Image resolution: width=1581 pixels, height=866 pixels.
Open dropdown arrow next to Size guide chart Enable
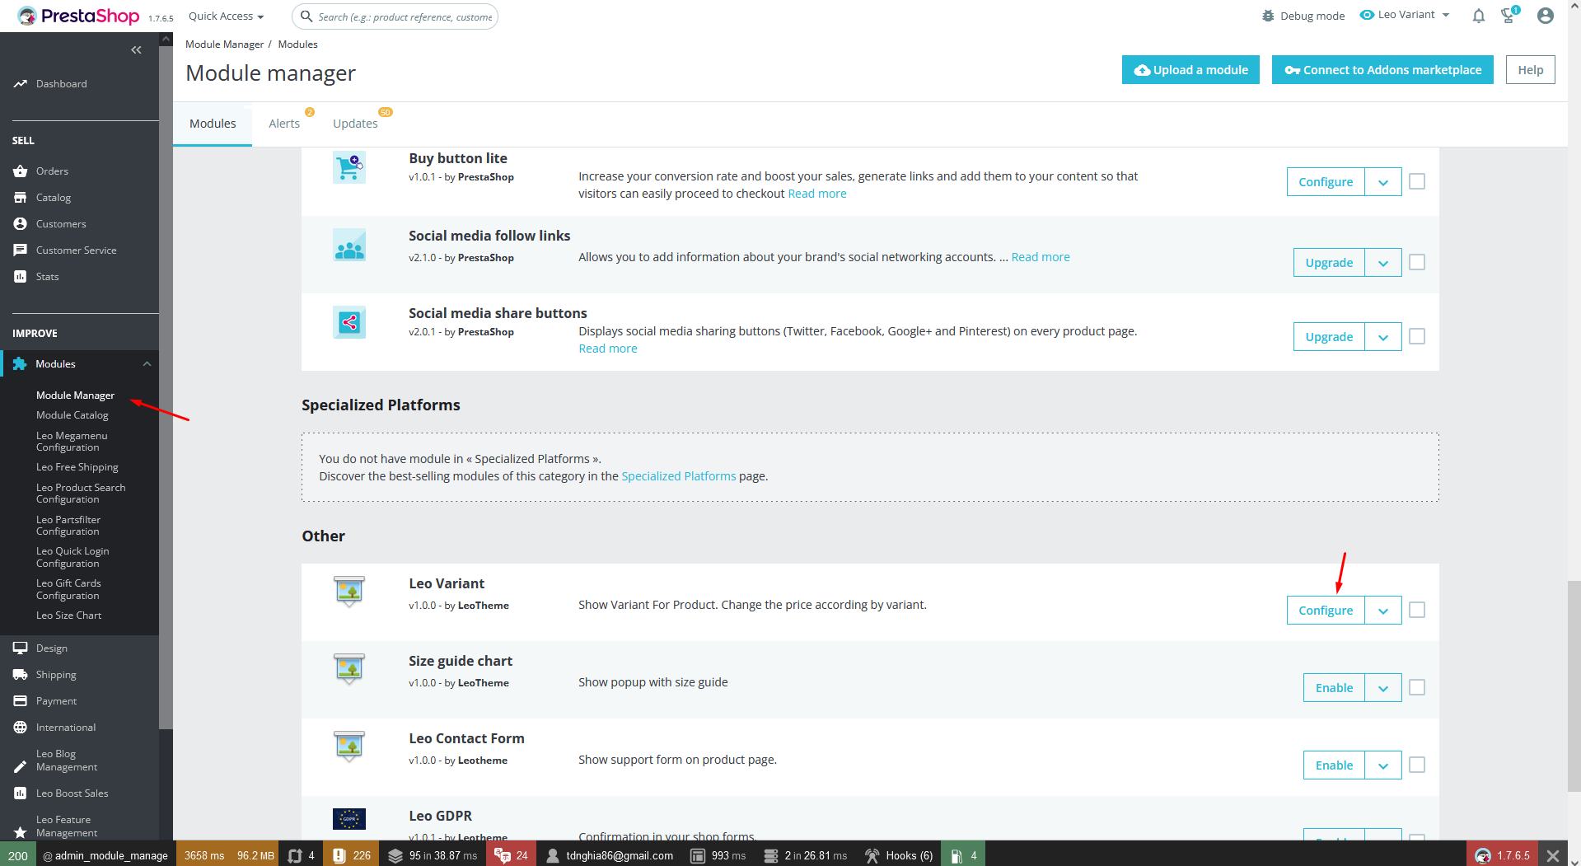(x=1383, y=688)
